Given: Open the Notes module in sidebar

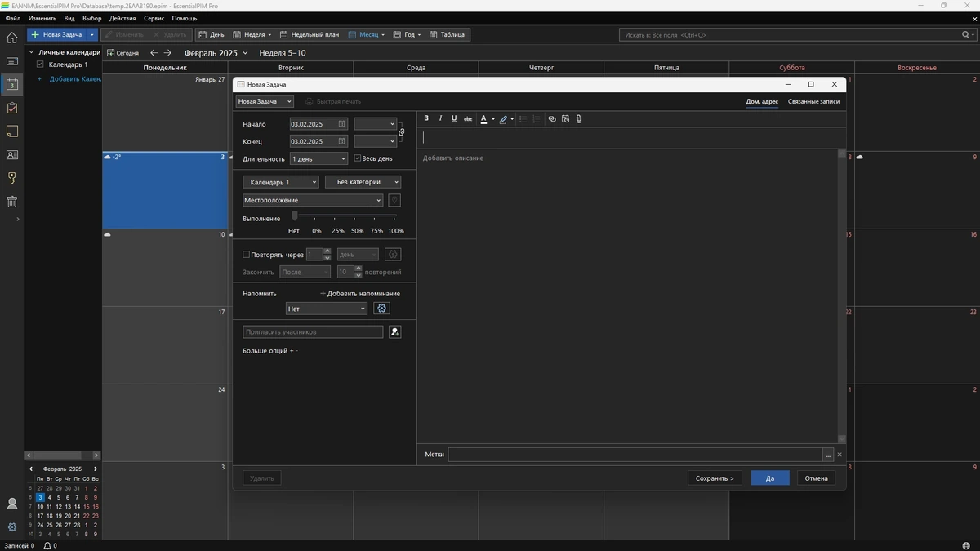Looking at the screenshot, I should click(11, 131).
